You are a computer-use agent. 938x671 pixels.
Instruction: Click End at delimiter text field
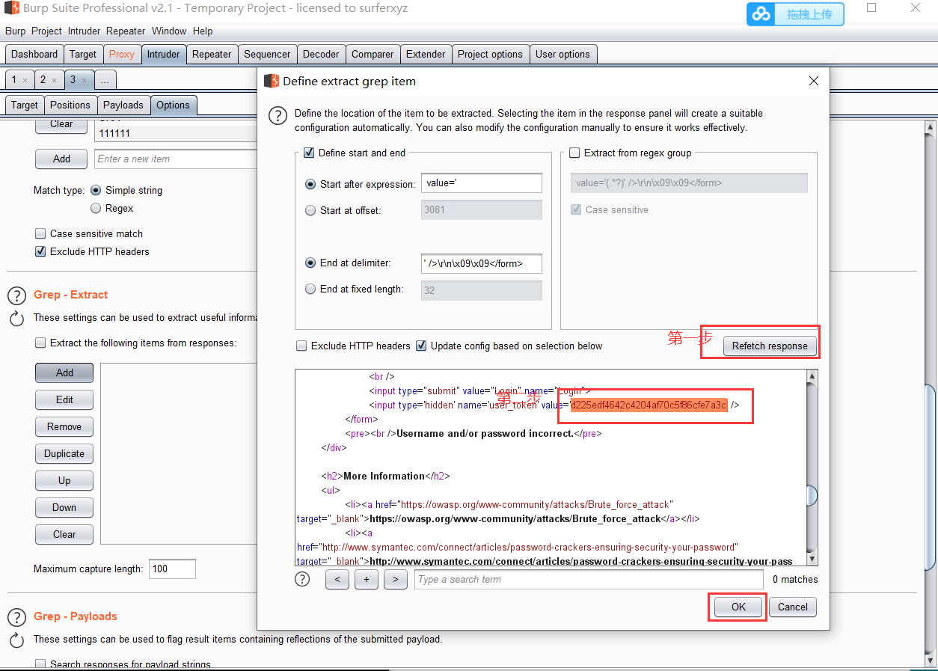pos(482,263)
